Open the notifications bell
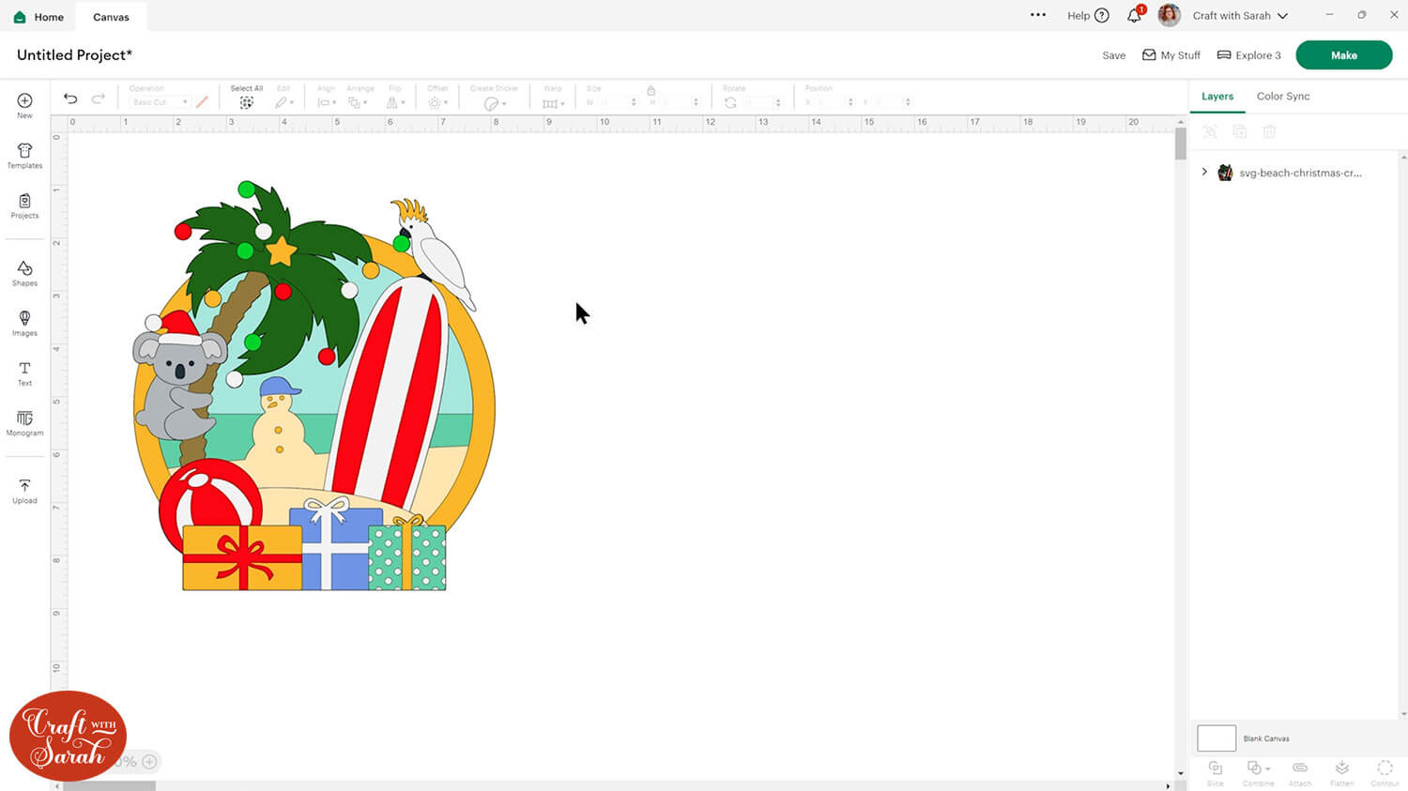Viewport: 1408px width, 791px height. tap(1134, 16)
